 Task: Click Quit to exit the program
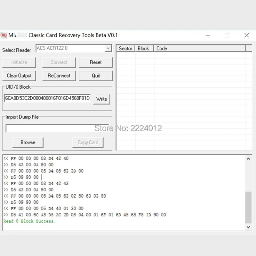(x=96, y=76)
